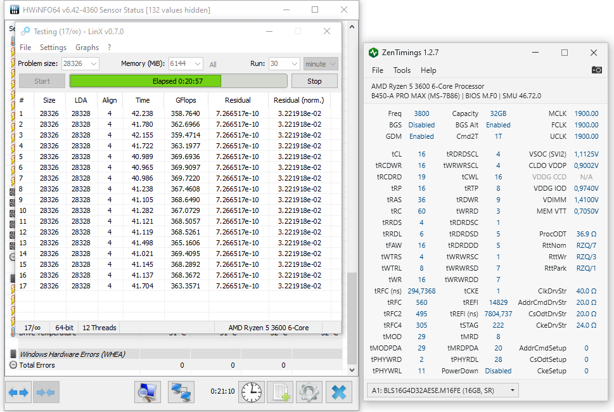Open the LinX File menu
Screen dimensions: 614x412
click(x=25, y=48)
